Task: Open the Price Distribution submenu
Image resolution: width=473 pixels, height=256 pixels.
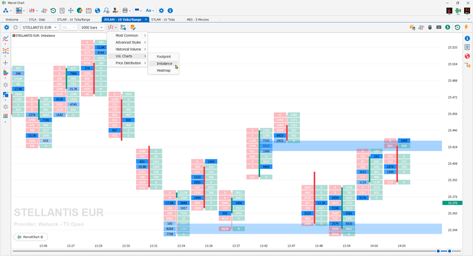Action: (x=128, y=63)
